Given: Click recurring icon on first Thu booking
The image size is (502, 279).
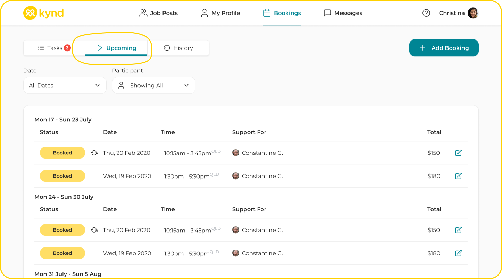Looking at the screenshot, I should (94, 153).
